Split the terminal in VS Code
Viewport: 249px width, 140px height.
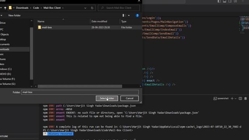[x=240, y=98]
